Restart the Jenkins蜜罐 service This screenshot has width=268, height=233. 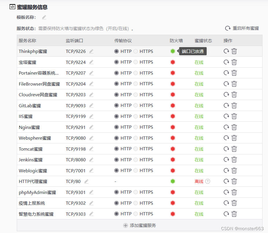(226, 160)
